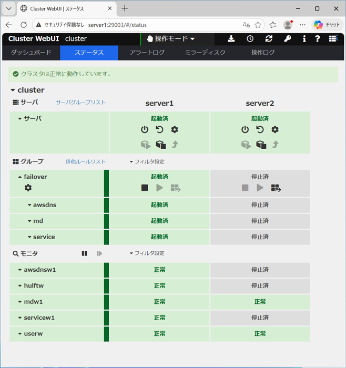The image size is (346, 368).
Task: Open the 排他ルールリスト link
Action: (x=85, y=162)
